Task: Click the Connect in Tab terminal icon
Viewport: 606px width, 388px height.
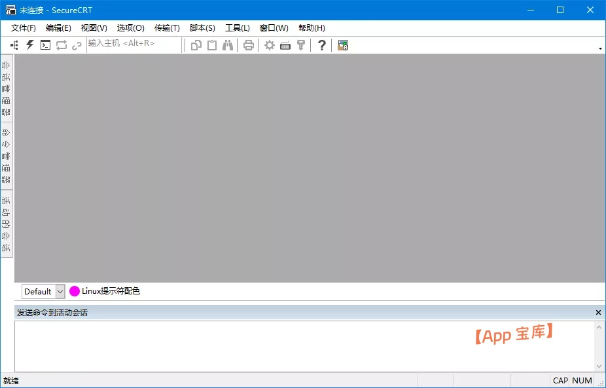Action: tap(45, 45)
